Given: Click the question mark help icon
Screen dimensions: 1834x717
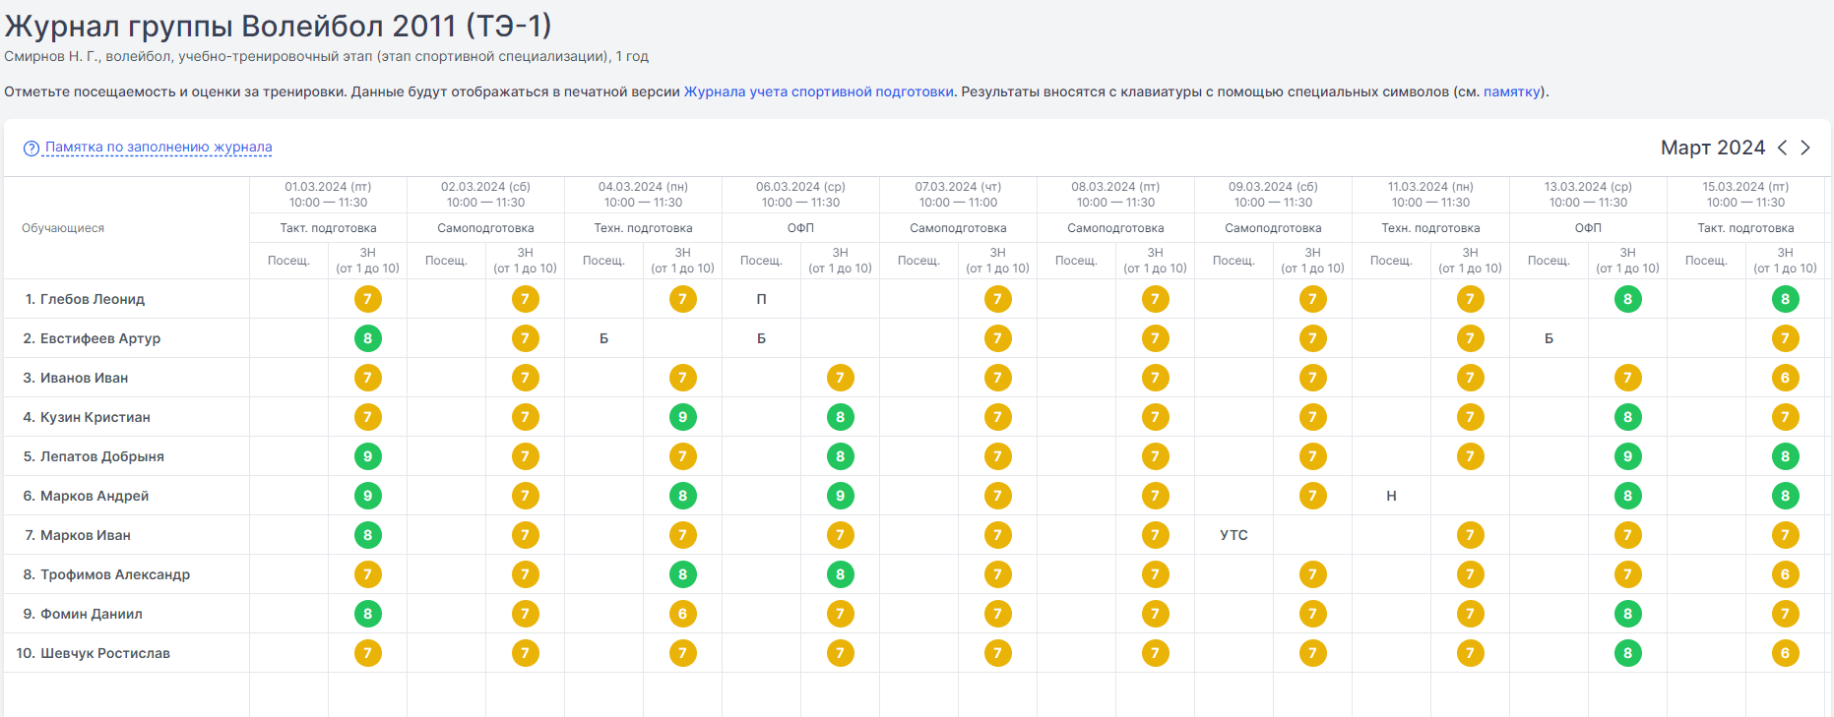Looking at the screenshot, I should 32,148.
